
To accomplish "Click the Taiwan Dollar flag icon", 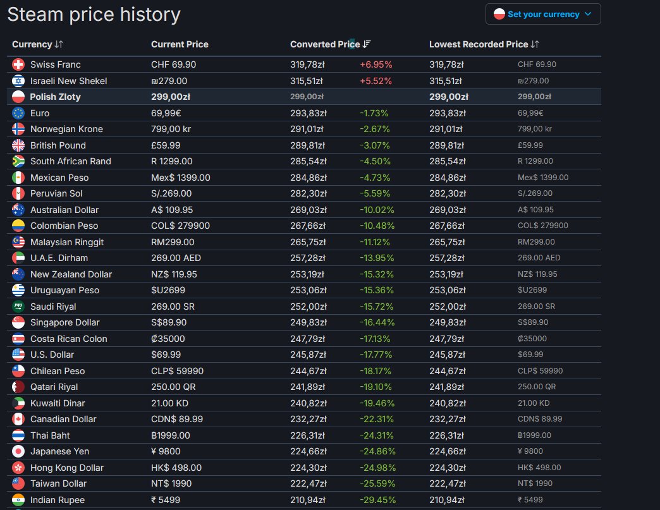I will pos(18,483).
